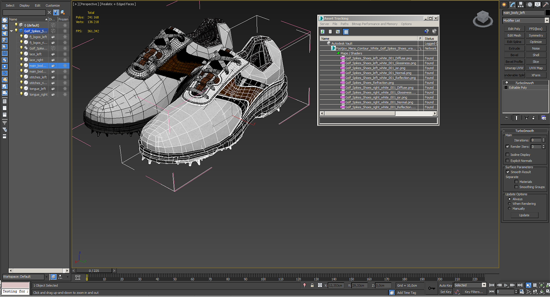Open Display menu in Scene Explorer
550x297 pixels.
(x=25, y=6)
